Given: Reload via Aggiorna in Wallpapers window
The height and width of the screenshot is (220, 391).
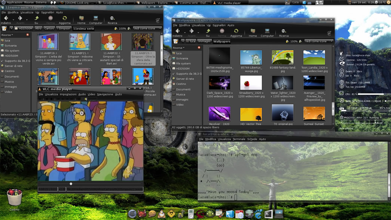Looking at the screenshot, I should 236,33.
